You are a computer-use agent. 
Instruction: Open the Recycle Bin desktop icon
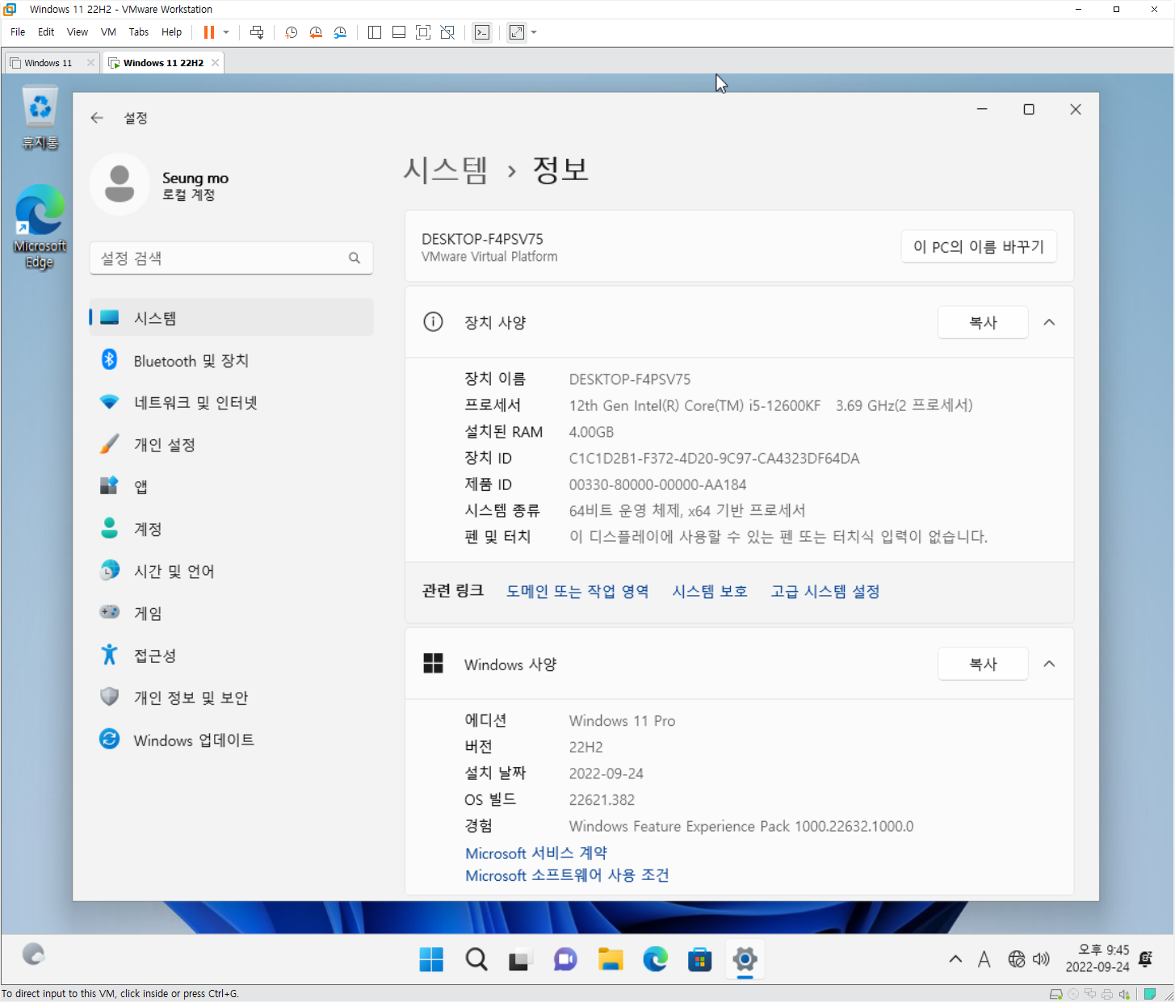click(40, 118)
